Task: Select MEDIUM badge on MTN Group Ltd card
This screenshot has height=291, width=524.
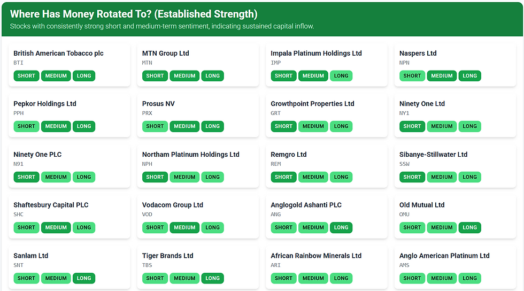Action: click(x=184, y=76)
